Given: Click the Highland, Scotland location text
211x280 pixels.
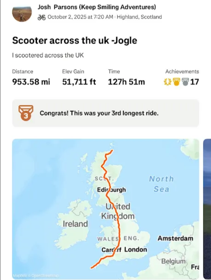Looking at the screenshot, I should 139,17.
